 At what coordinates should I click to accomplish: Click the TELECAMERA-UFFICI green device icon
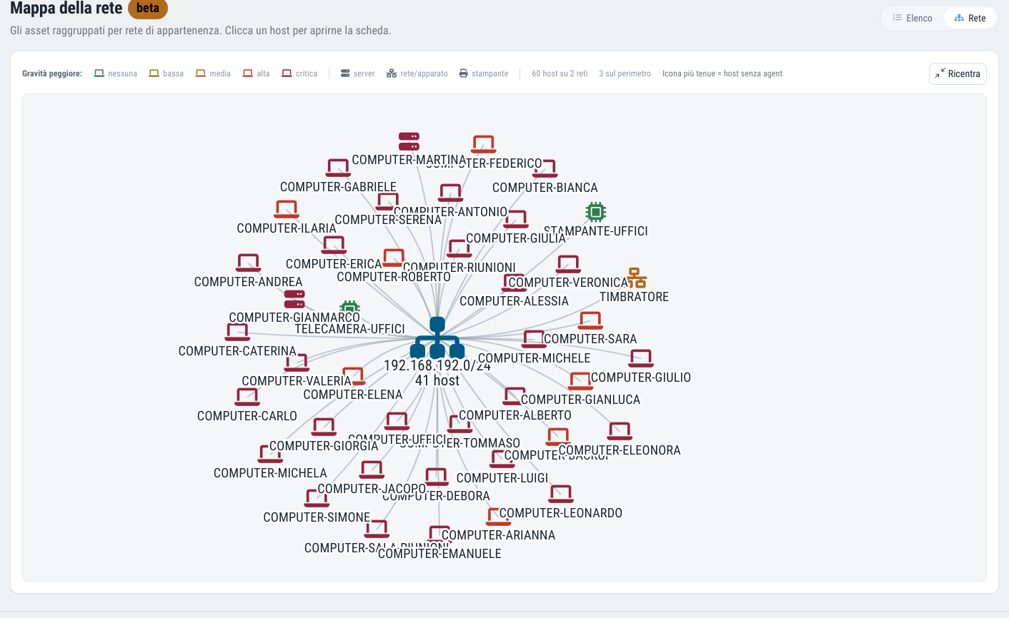click(349, 308)
